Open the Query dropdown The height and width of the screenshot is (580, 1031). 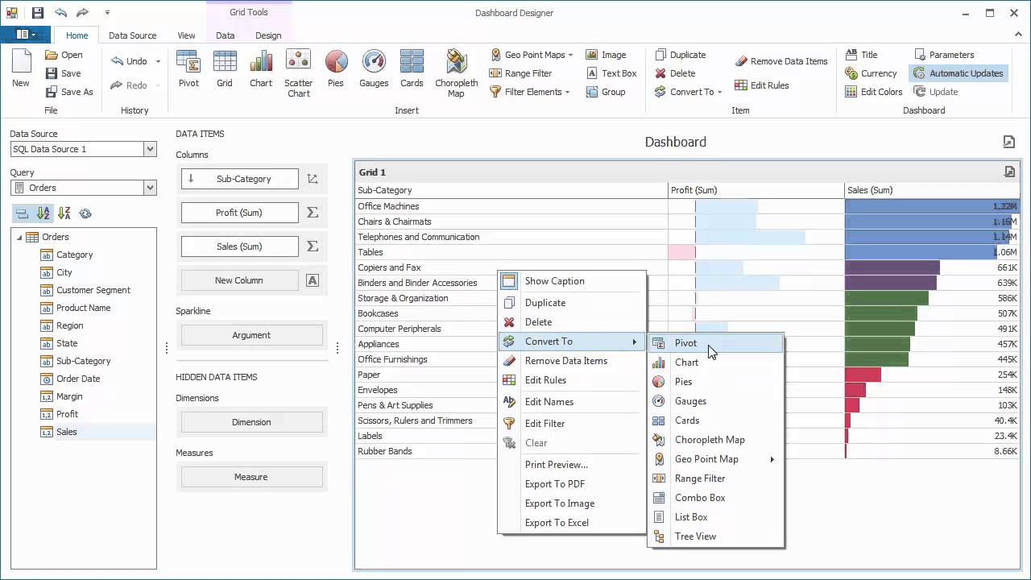tap(150, 188)
